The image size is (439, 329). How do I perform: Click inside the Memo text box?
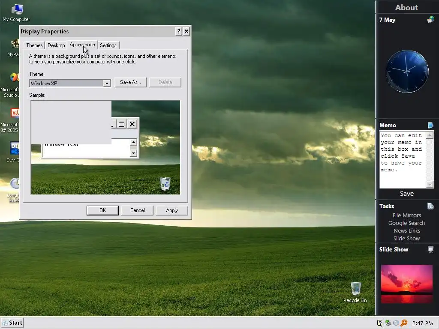(403, 160)
